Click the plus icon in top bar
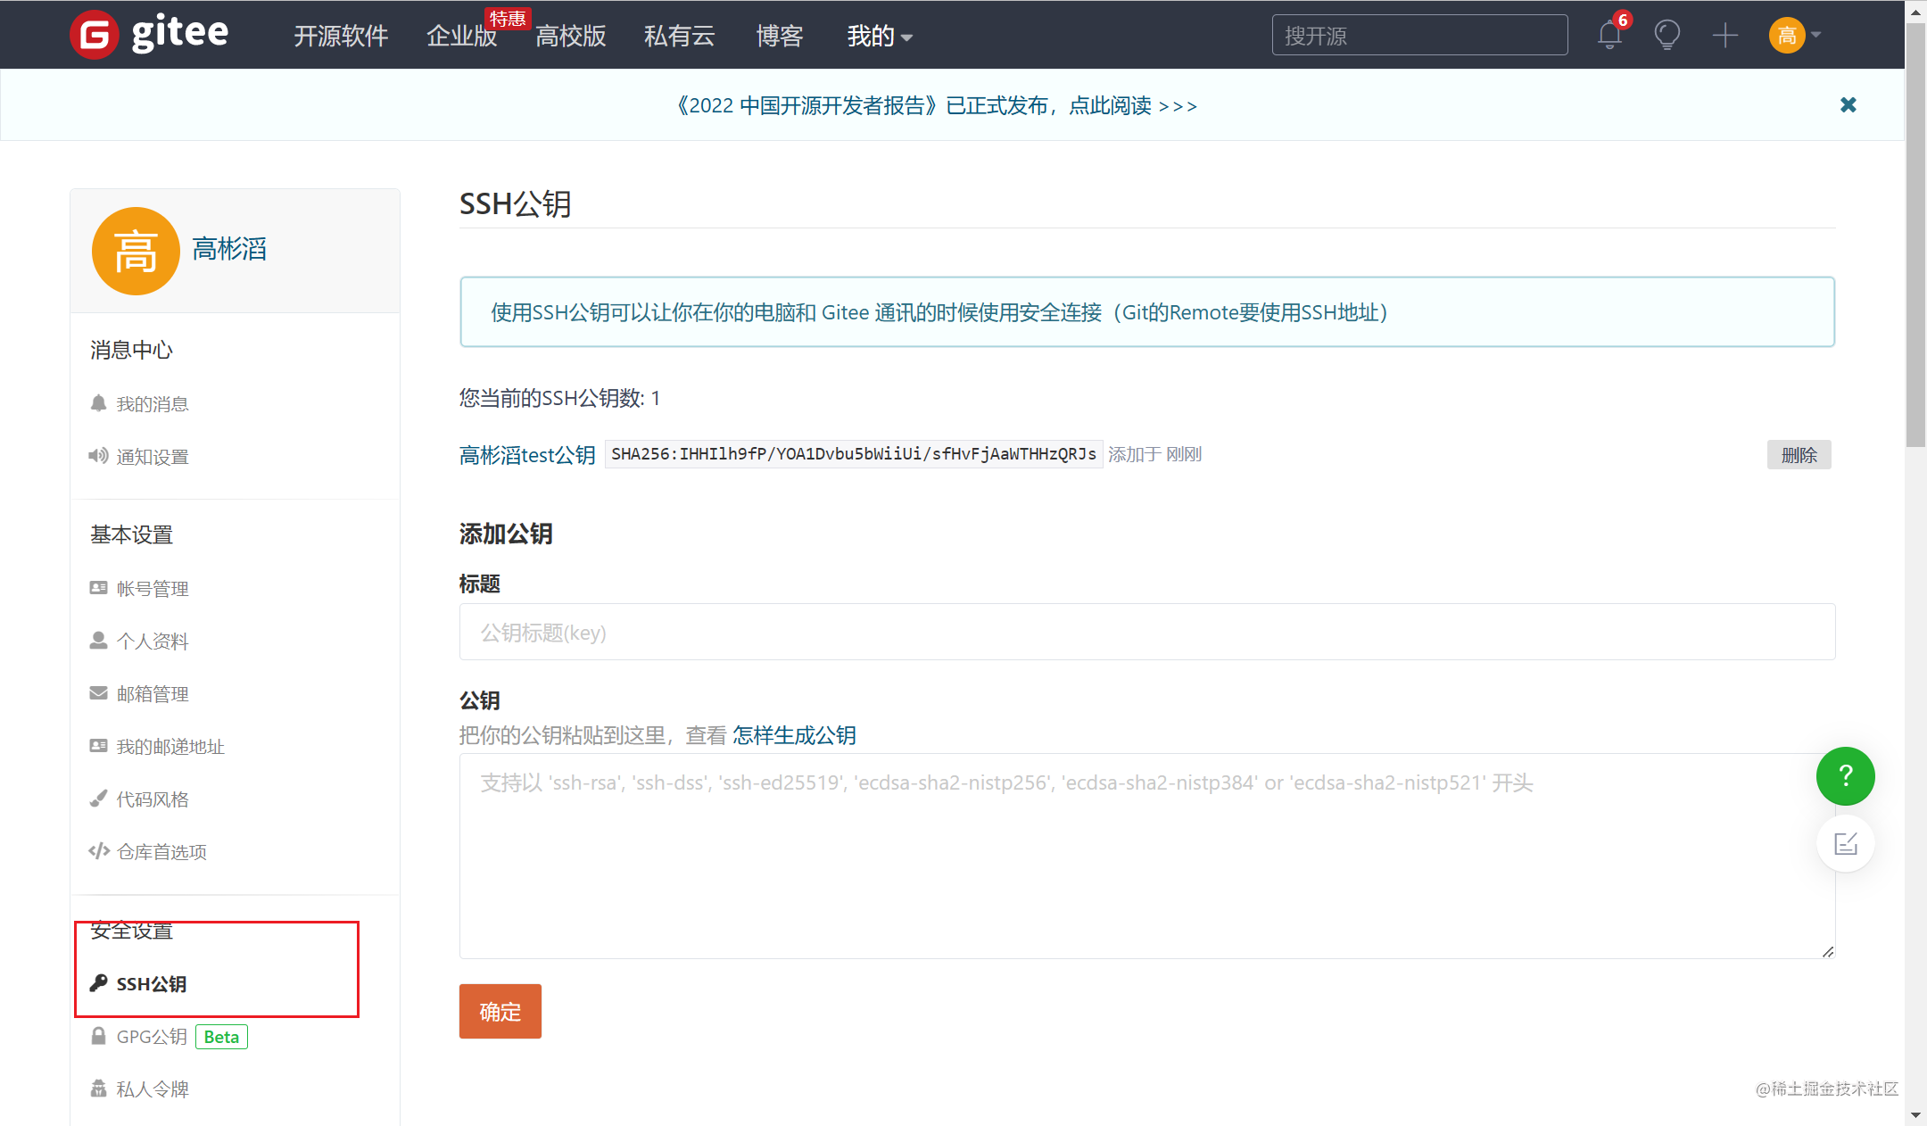This screenshot has width=1927, height=1126. [x=1725, y=36]
